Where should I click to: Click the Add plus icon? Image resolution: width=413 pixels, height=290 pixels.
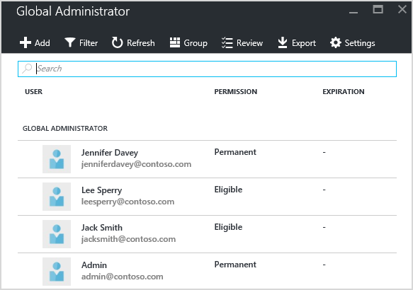pyautogui.click(x=26, y=42)
